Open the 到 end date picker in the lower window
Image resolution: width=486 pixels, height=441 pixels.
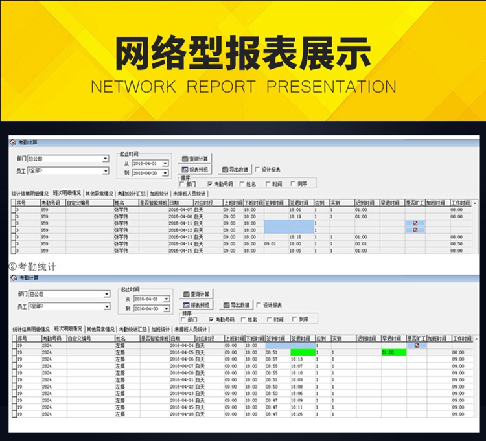pos(166,308)
